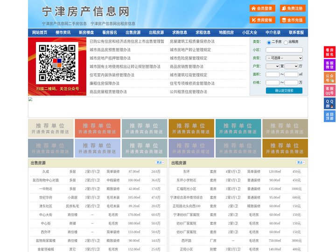Open the 西环路 factory rental listing
Screen dimensions: 336x252
(186, 241)
